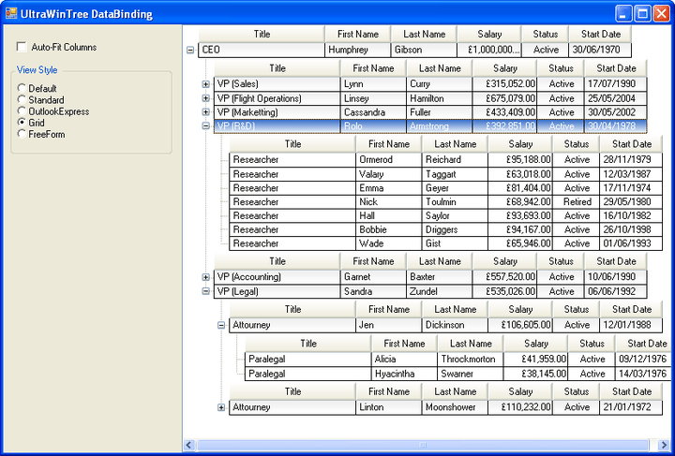This screenshot has height=456, width=675.
Task: Click the Zundel last name cell
Action: coord(440,291)
